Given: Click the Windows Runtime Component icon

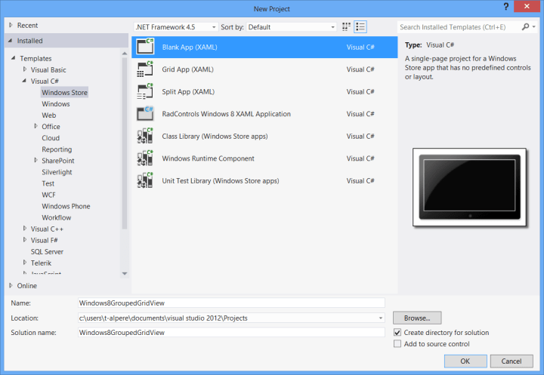Looking at the screenshot, I should (x=144, y=158).
